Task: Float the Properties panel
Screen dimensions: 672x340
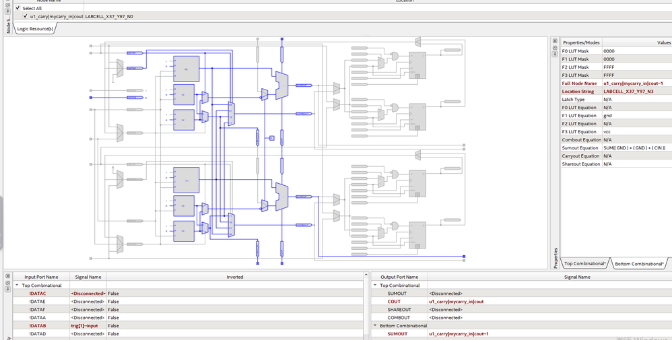Action: (555, 49)
